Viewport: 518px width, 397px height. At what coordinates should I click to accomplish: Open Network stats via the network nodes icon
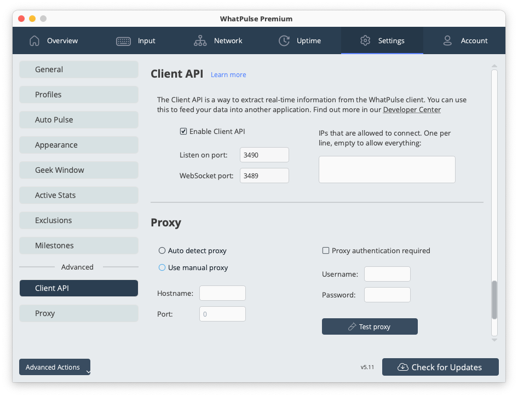pos(200,40)
